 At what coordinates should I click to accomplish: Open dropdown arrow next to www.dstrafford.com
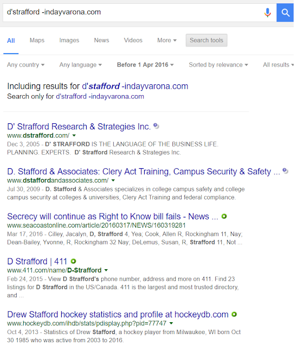pos(74,136)
